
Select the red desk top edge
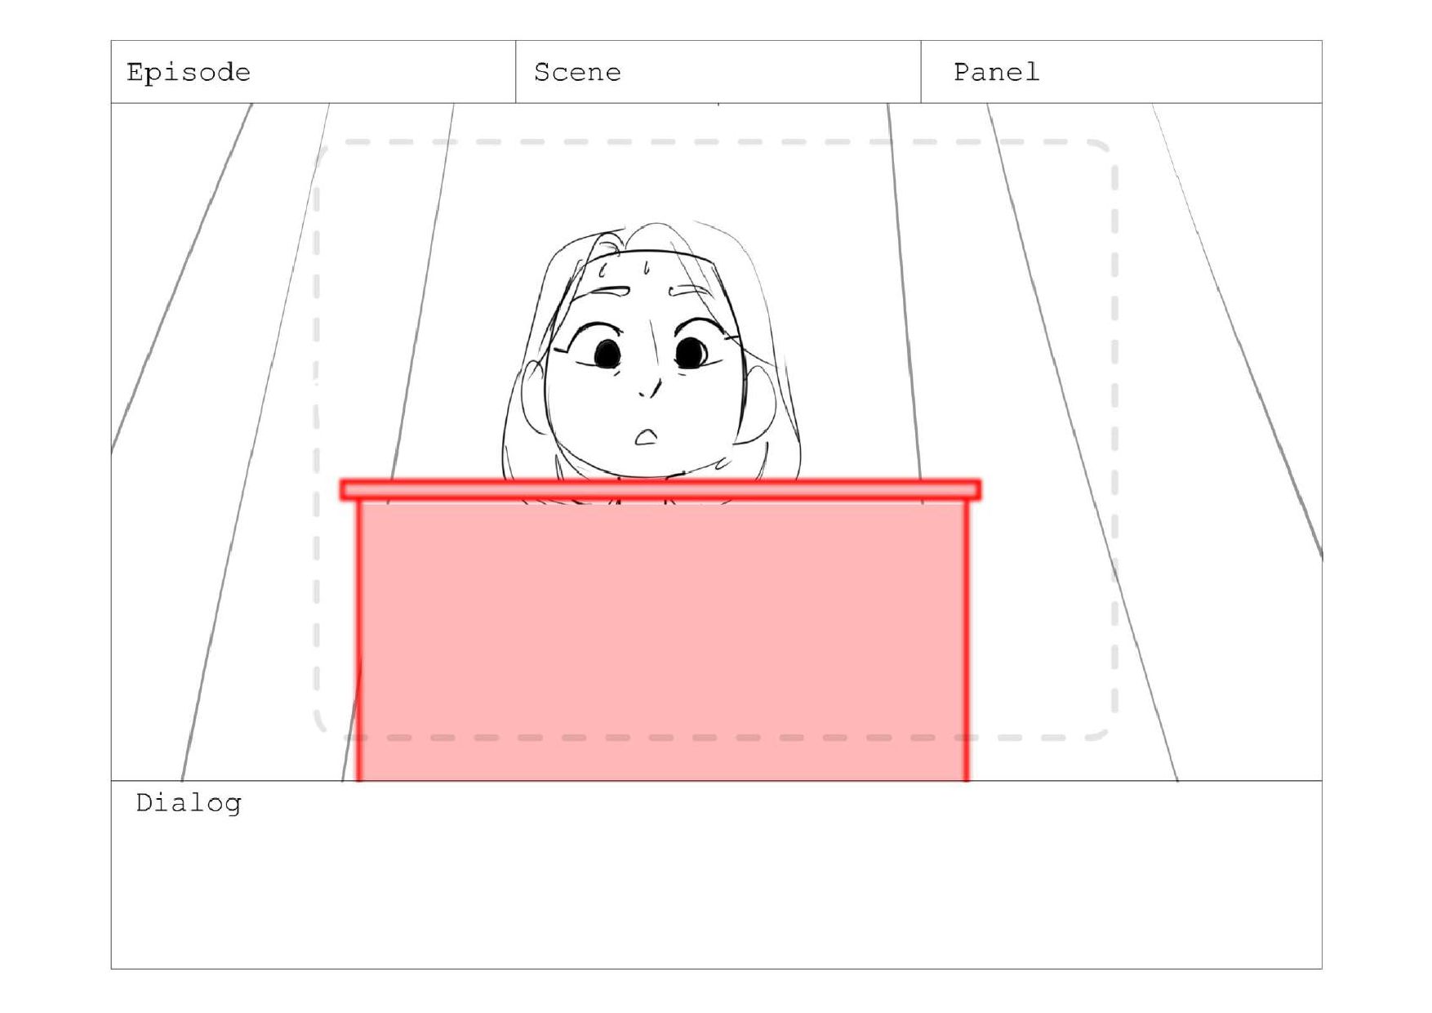(660, 489)
